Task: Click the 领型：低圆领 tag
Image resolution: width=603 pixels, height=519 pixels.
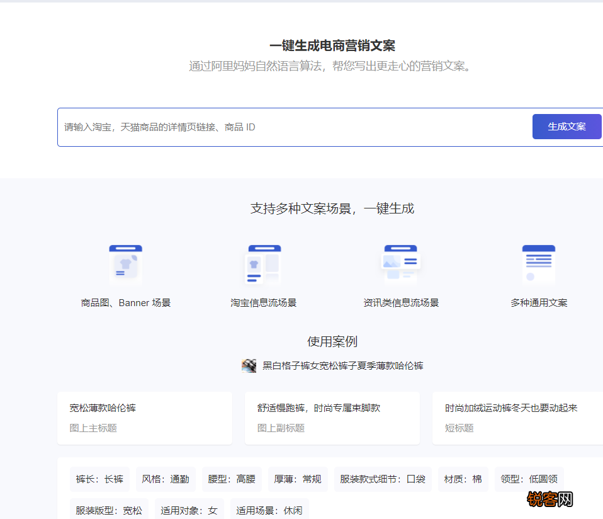Action: click(x=529, y=479)
